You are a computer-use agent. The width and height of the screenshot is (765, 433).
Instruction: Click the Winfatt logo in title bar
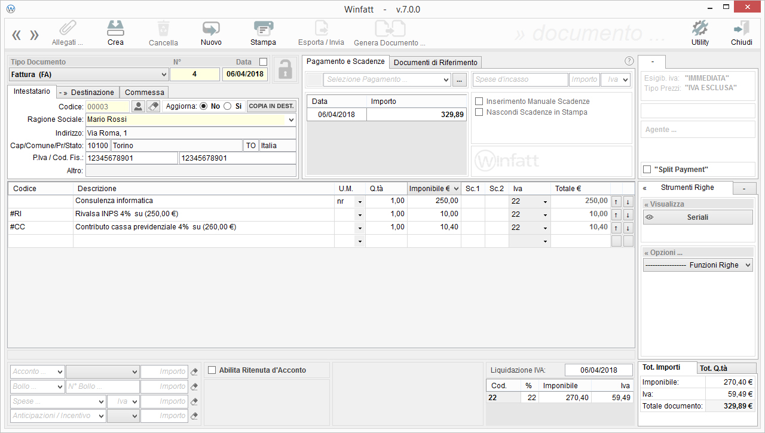(11, 9)
